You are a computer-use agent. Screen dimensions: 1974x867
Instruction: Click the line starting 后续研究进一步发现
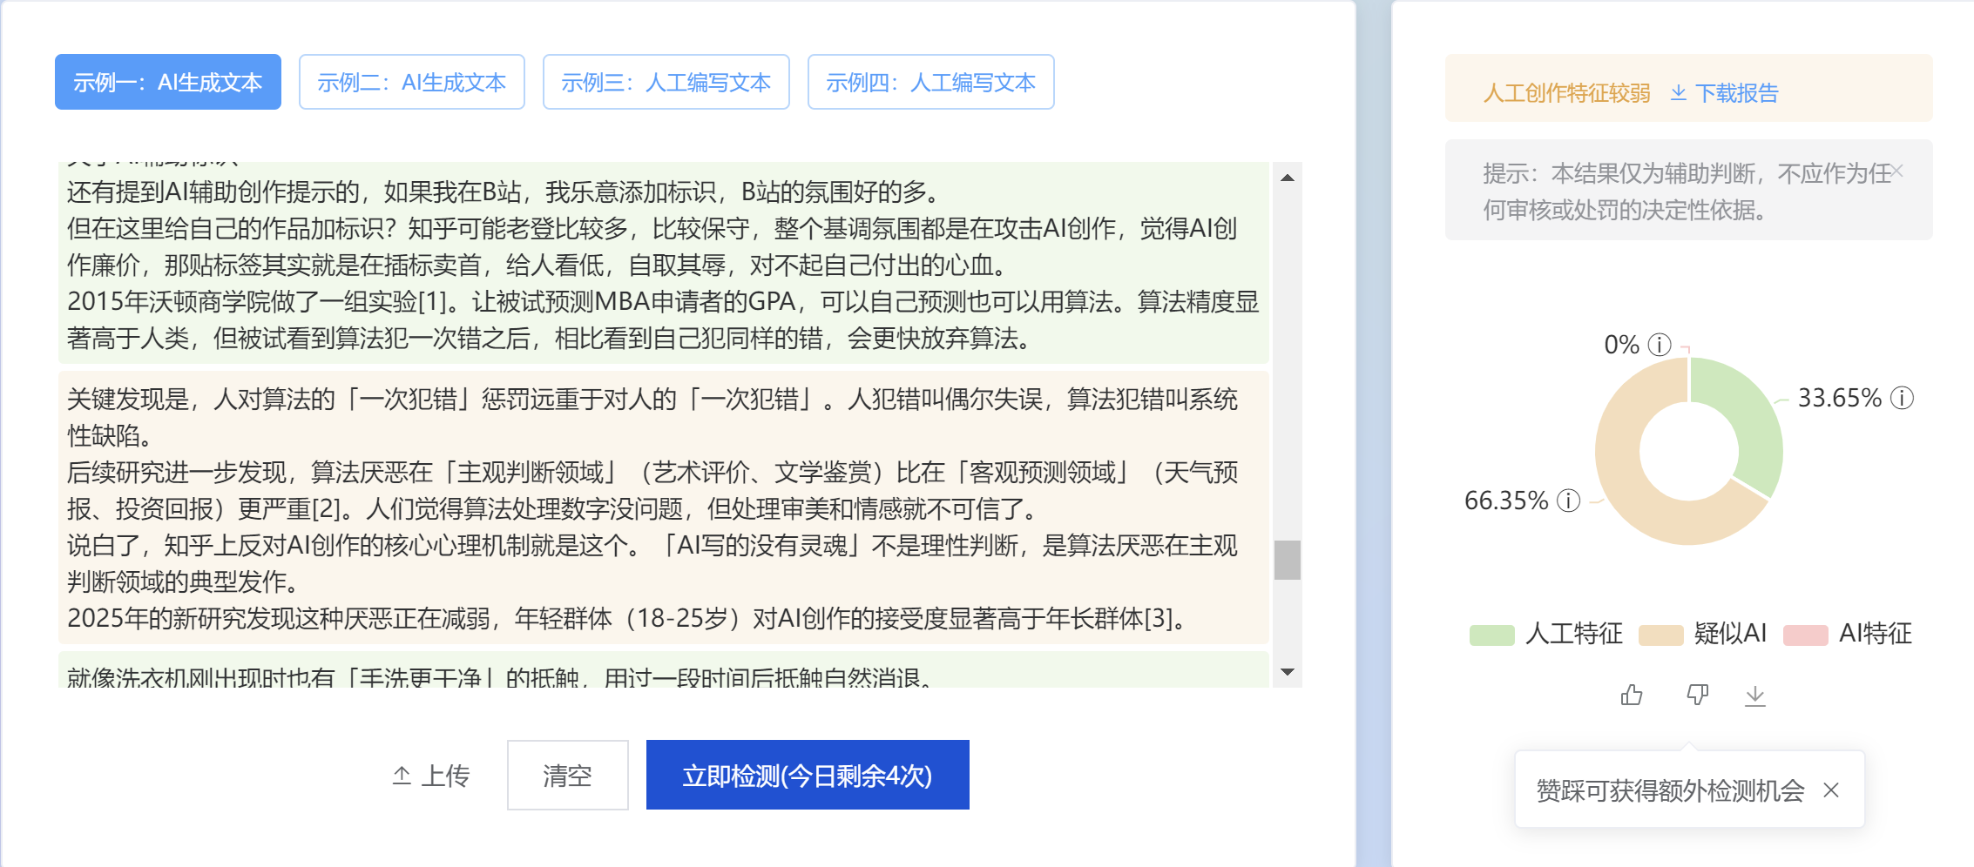pyautogui.click(x=652, y=490)
